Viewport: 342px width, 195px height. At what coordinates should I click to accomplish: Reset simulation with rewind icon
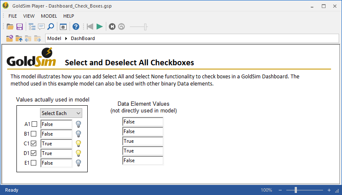tap(90, 27)
